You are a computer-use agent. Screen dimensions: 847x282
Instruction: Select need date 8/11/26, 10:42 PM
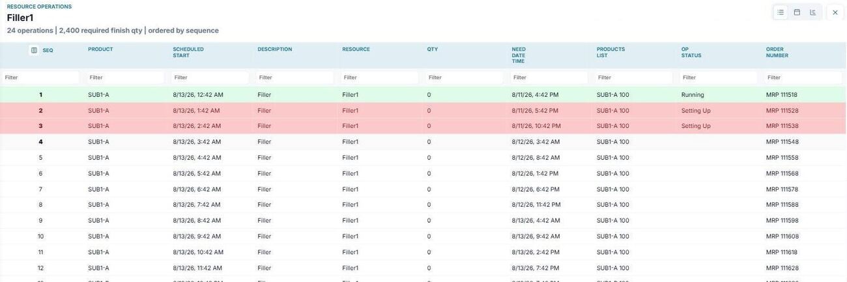(536, 126)
